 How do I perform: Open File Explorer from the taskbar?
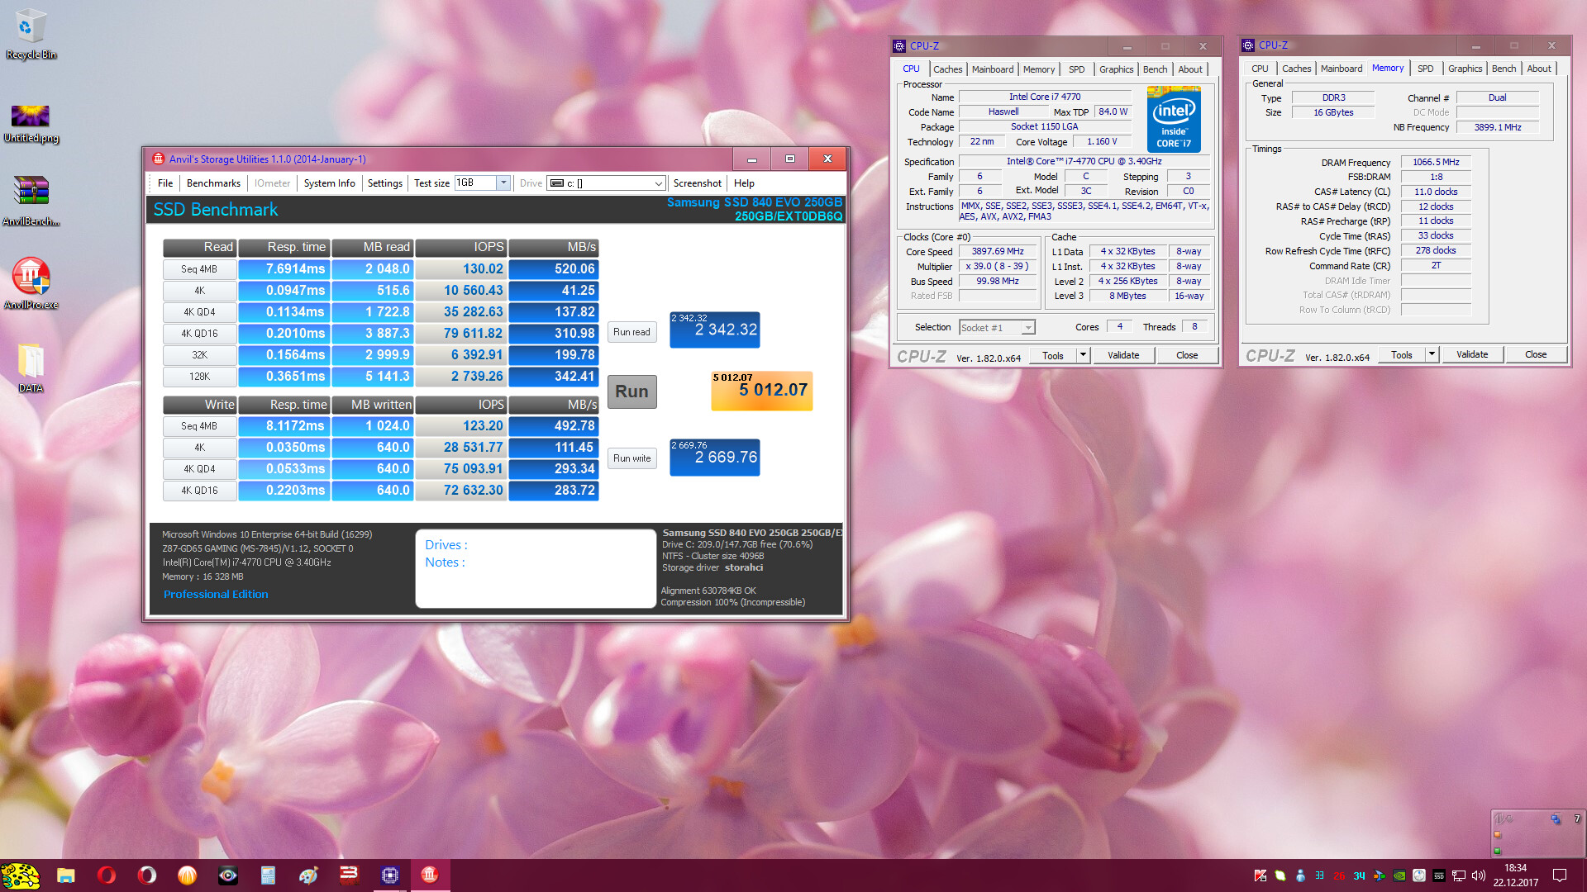pyautogui.click(x=66, y=875)
